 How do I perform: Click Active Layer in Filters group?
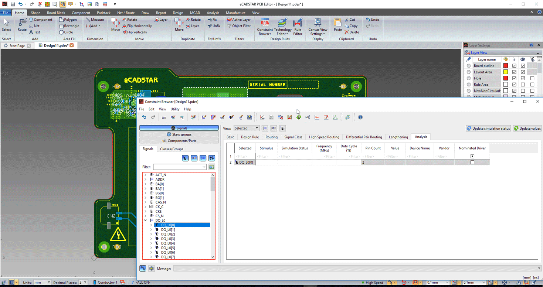point(239,20)
